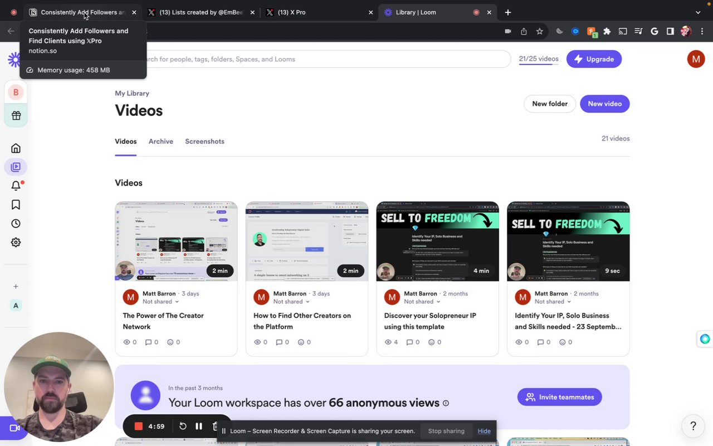Click the New video button
The image size is (713, 446).
[605, 104]
